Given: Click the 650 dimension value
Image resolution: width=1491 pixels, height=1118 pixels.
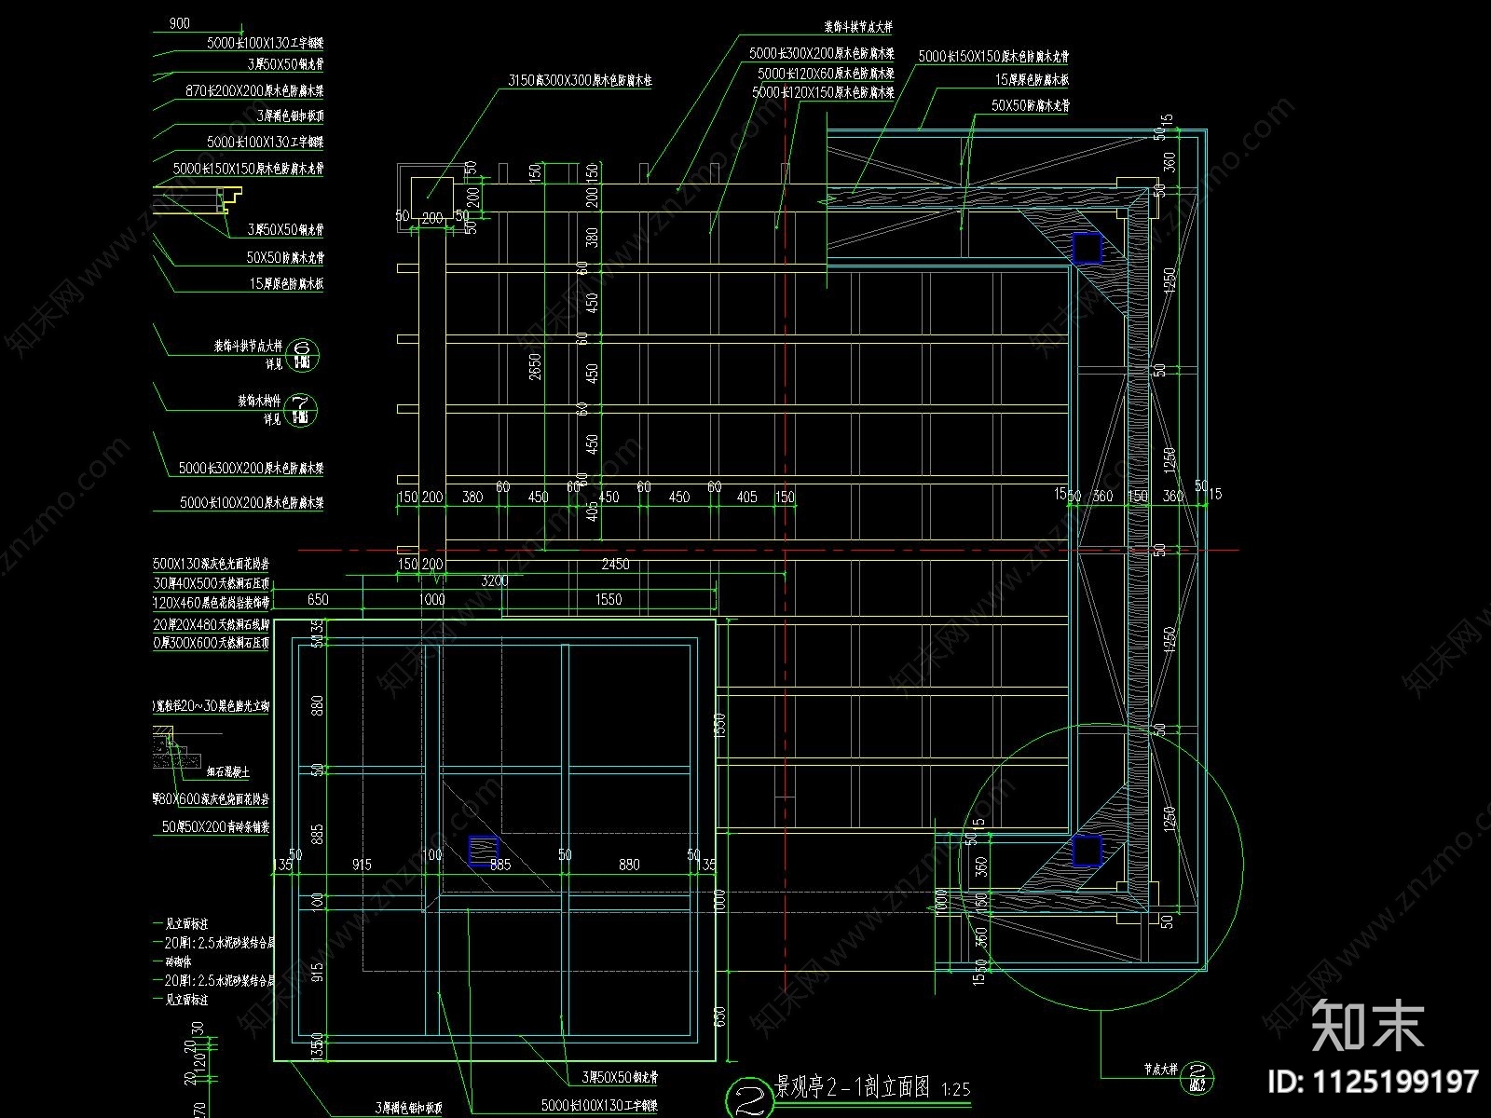Looking at the screenshot, I should coord(318,599).
